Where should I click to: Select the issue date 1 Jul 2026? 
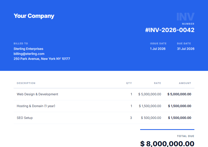[x=158, y=49]
